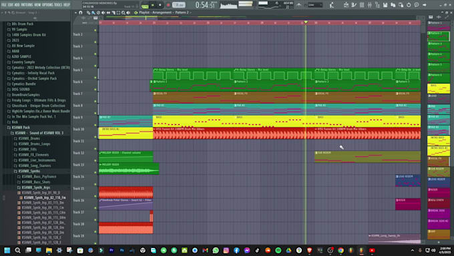Open the mixer from top toolbar

pyautogui.click(x=370, y=5)
